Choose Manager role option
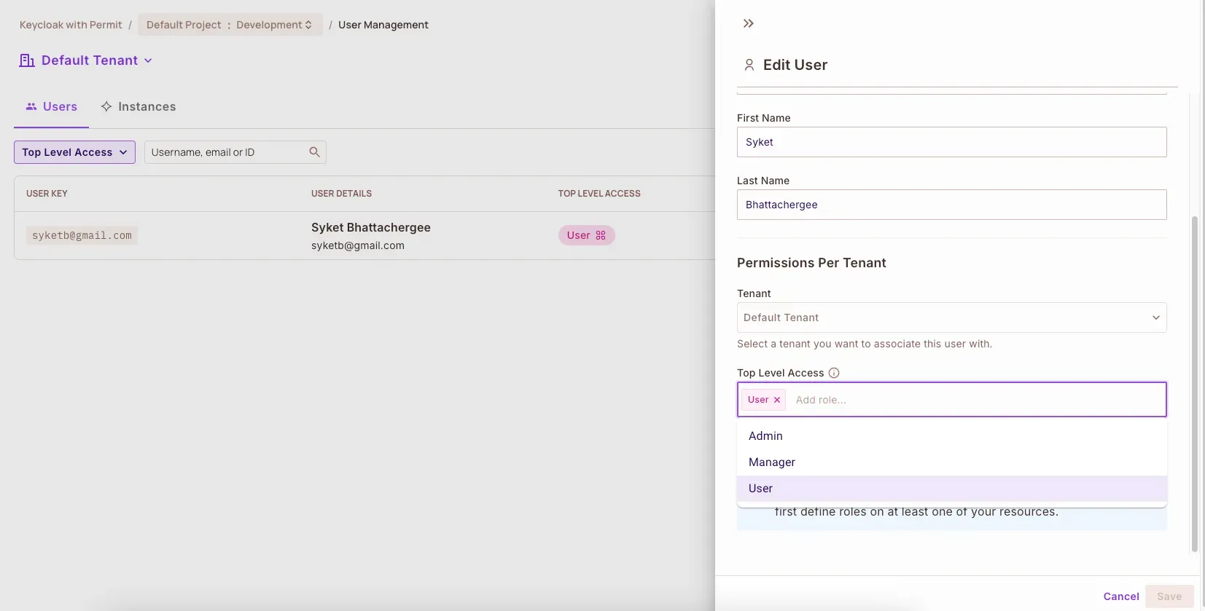This screenshot has height=611, width=1205. coord(771,462)
